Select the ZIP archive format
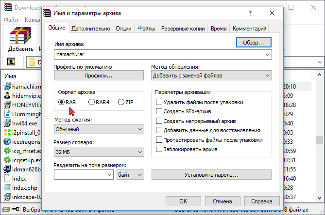 tap(121, 102)
